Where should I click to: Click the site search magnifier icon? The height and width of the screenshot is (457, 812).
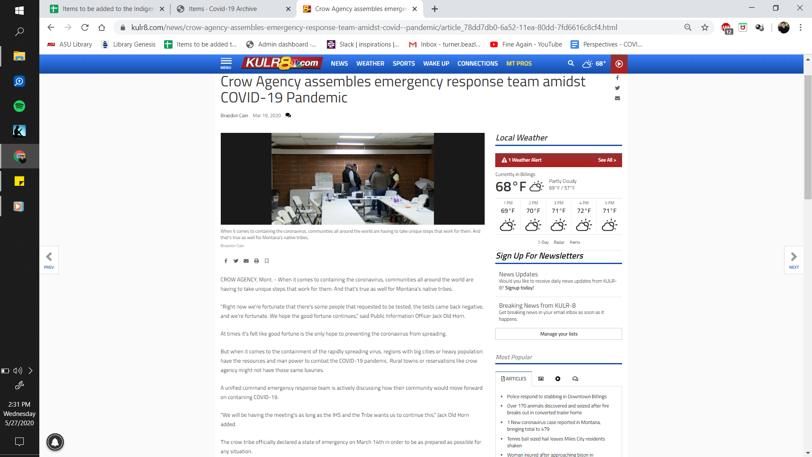coord(571,63)
